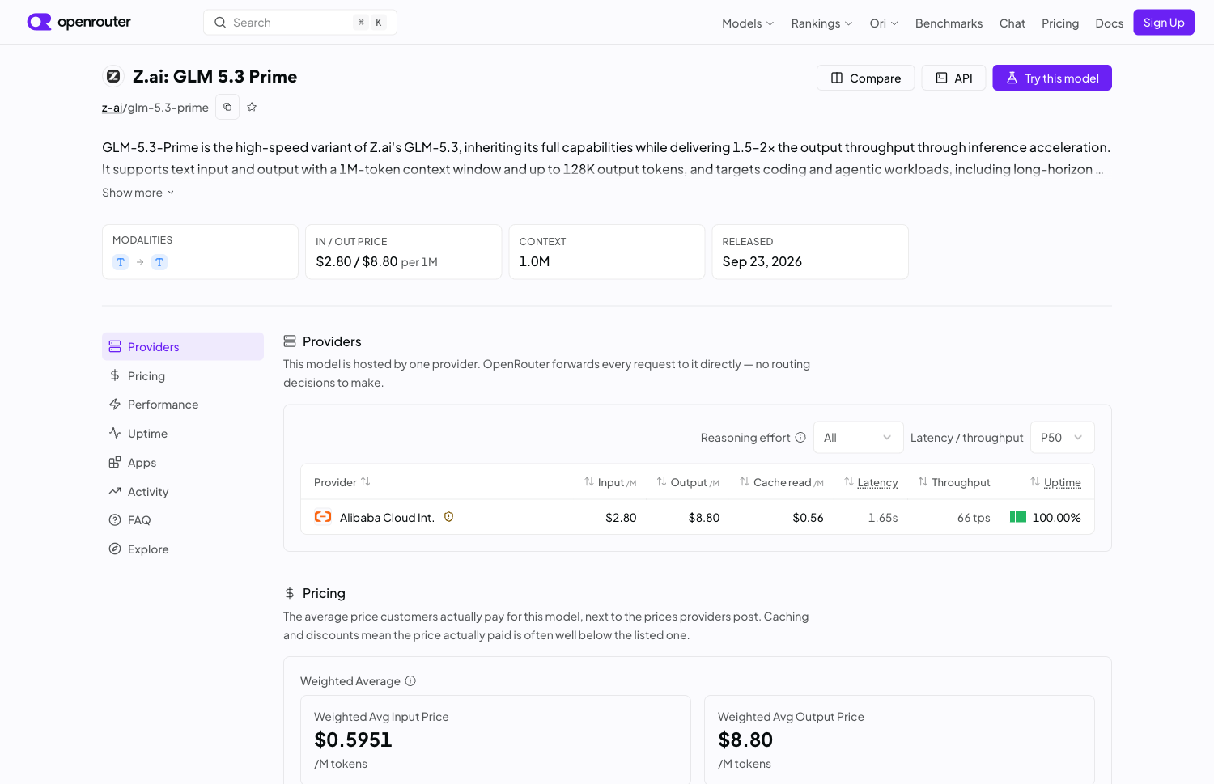
Task: Open the FAQ sidebar item
Action: tap(183, 520)
